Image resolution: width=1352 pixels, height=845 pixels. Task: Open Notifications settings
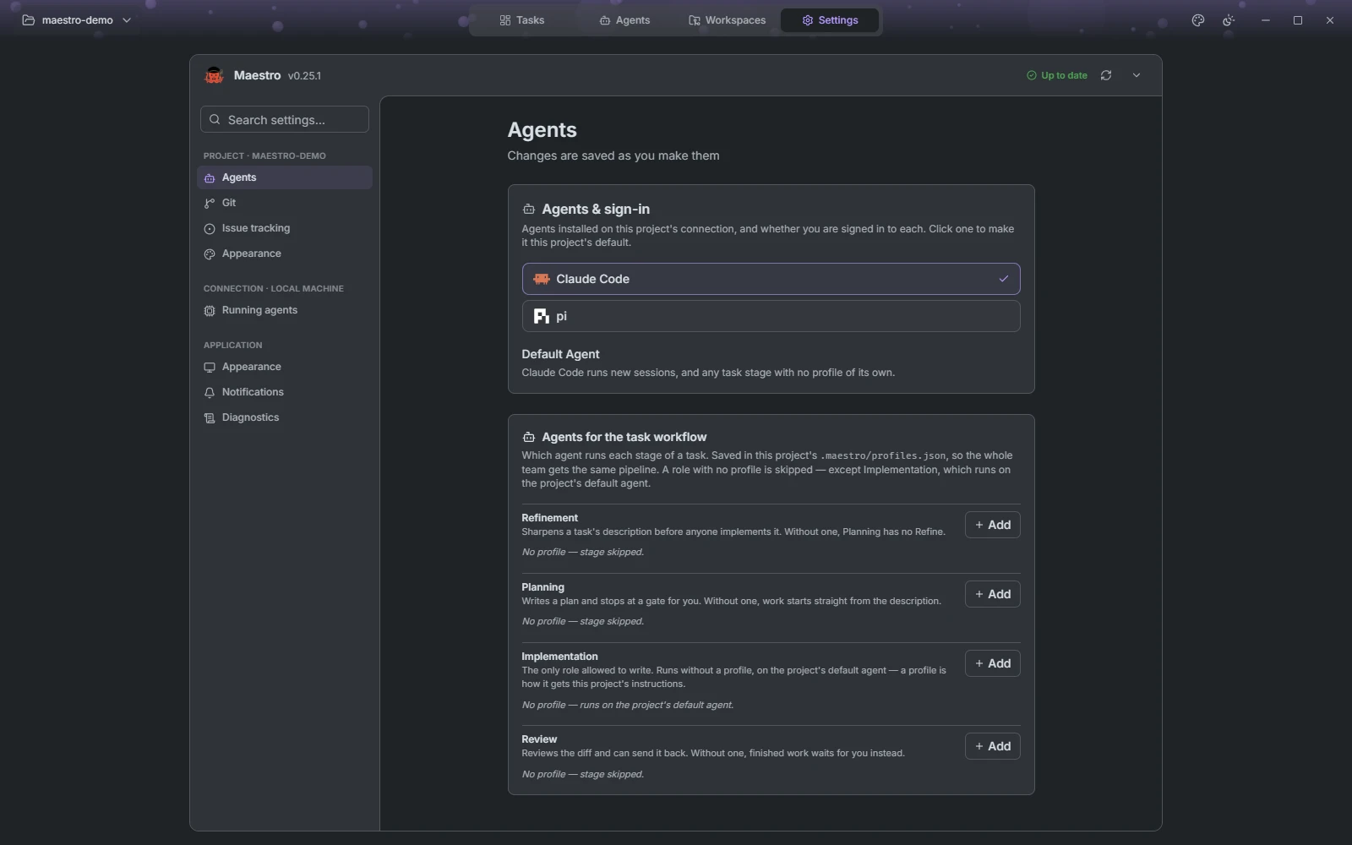(285, 392)
